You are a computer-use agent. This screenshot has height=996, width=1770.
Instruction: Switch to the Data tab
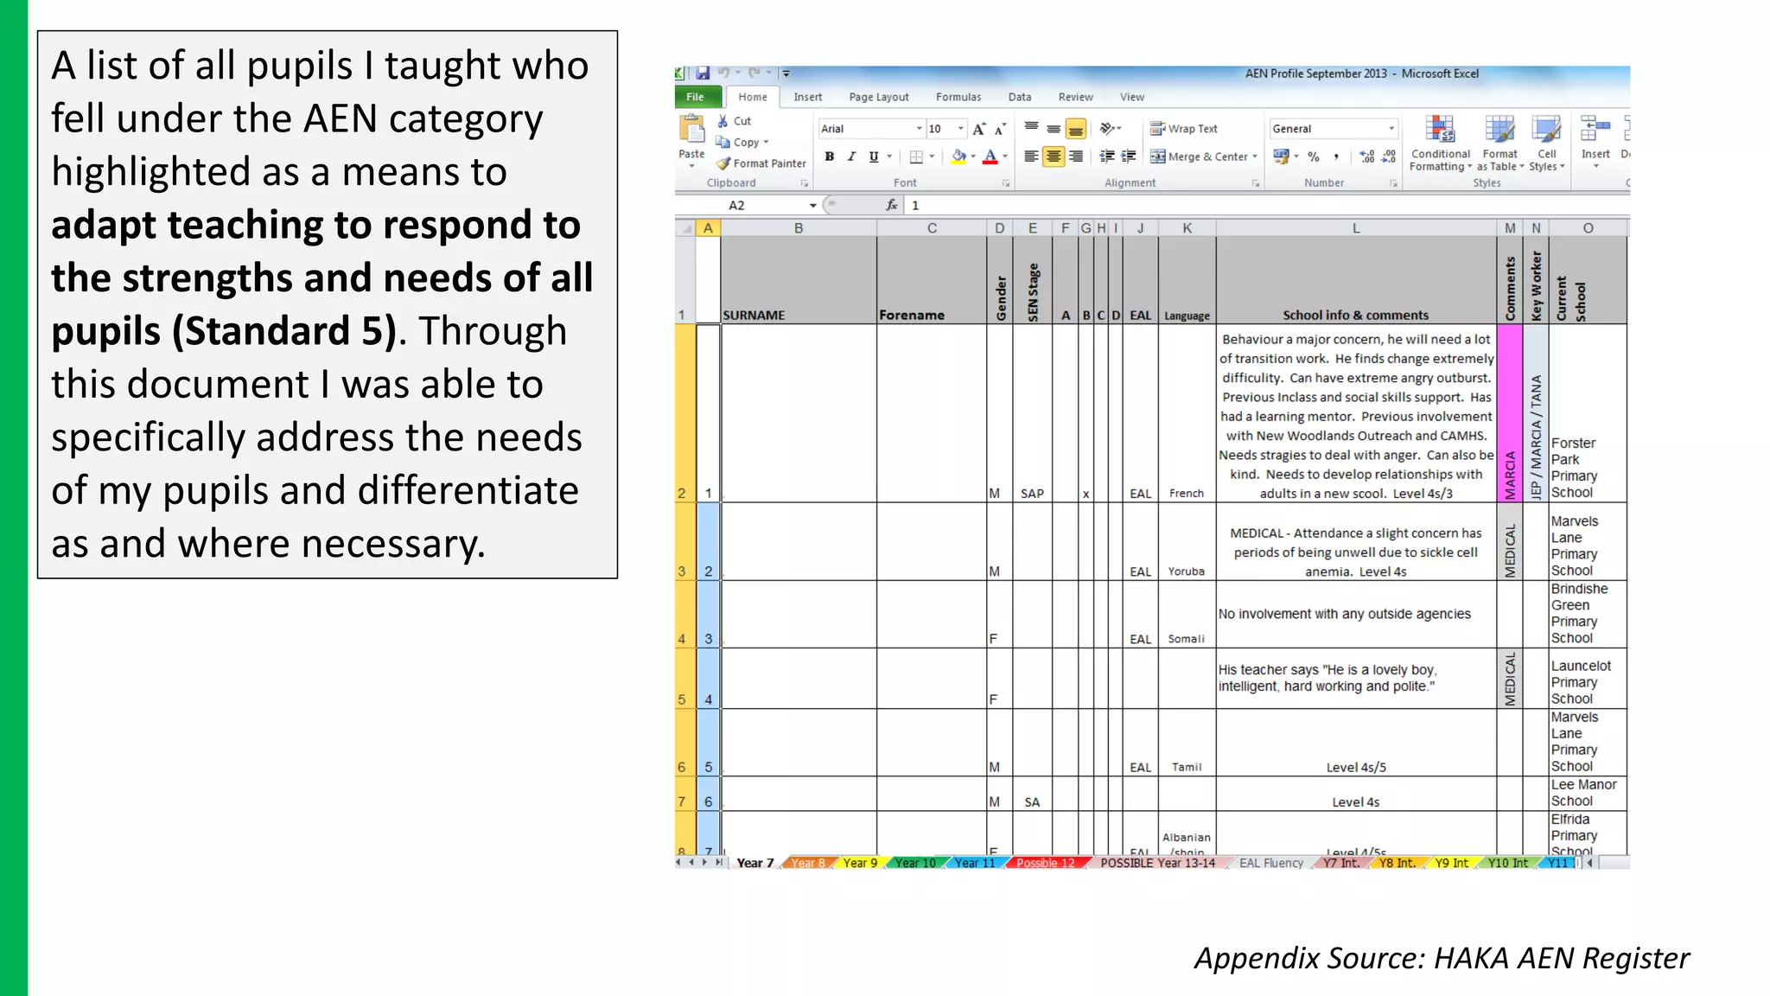point(1020,97)
